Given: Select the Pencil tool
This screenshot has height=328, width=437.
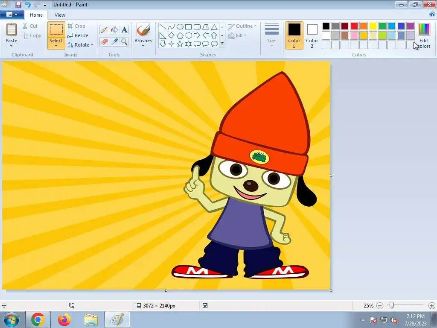Looking at the screenshot, I should (x=104, y=29).
